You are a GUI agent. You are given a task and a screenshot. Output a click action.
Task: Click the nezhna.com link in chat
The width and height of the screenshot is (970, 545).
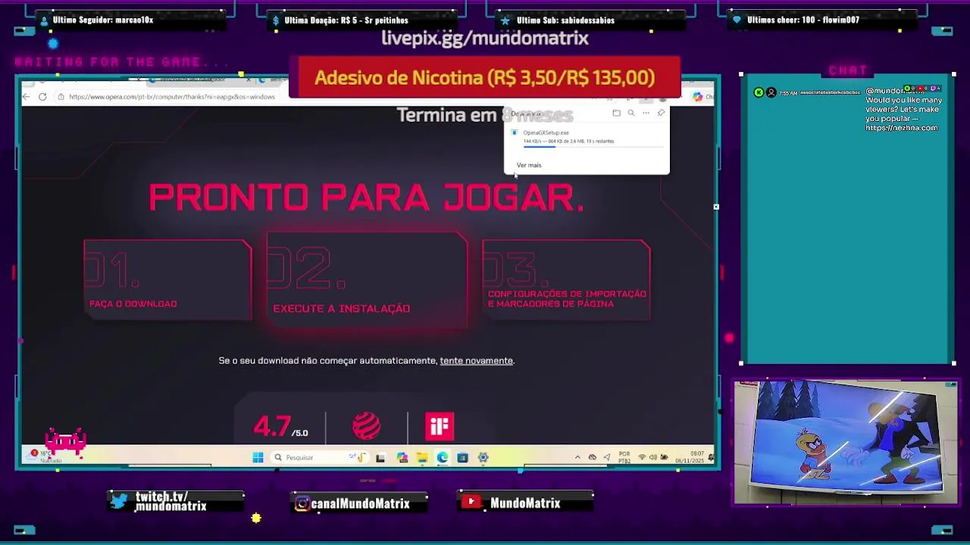click(901, 128)
